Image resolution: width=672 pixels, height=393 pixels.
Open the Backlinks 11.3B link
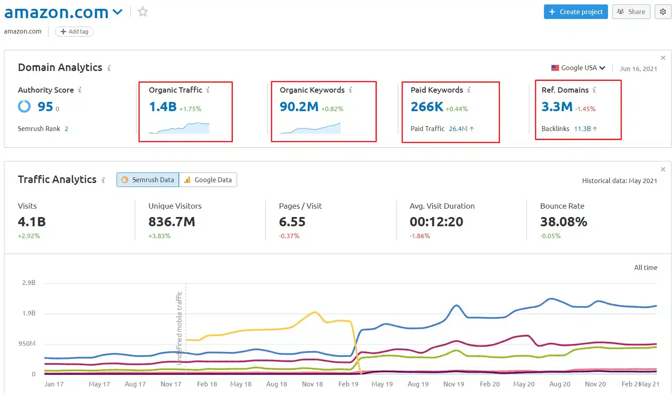click(582, 129)
